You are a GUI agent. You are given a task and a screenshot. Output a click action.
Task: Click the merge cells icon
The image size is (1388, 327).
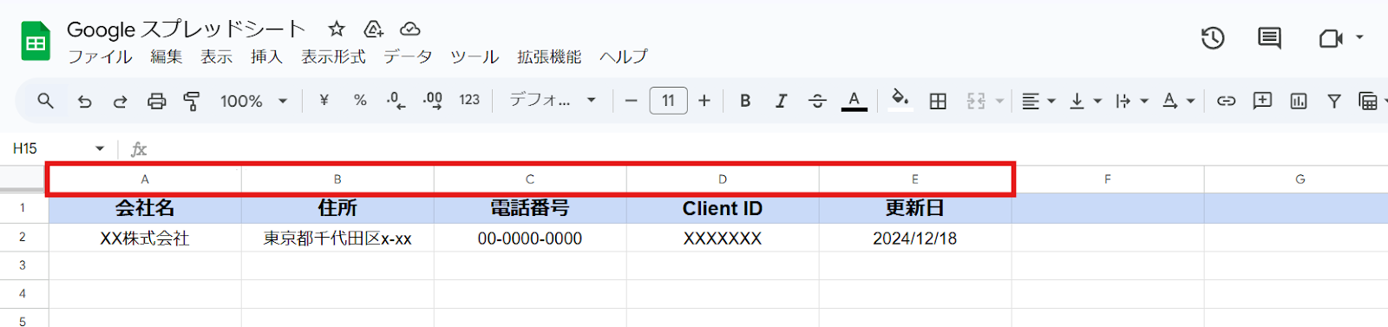coord(976,101)
